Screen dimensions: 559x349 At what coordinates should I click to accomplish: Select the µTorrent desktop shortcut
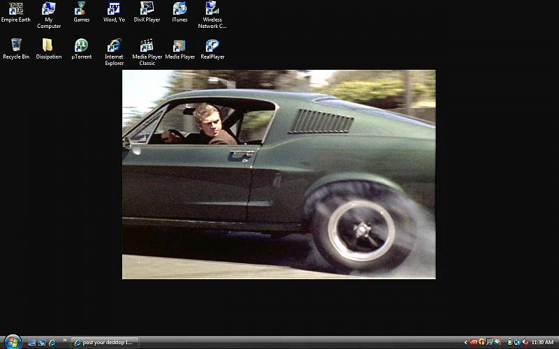click(x=81, y=49)
